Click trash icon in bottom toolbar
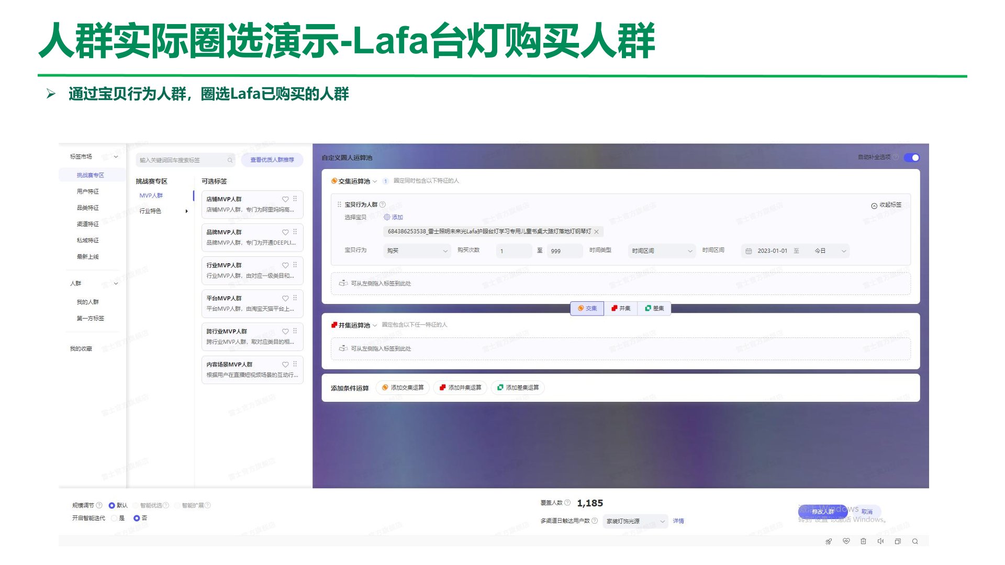 [863, 541]
